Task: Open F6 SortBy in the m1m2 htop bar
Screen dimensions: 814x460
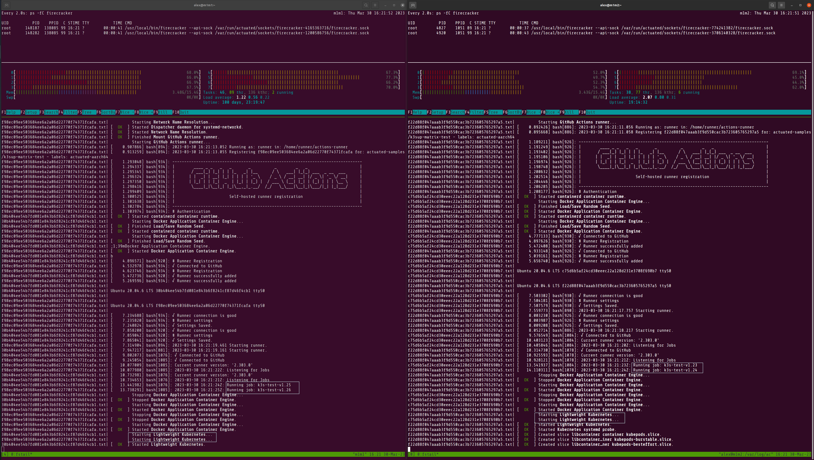Action: click(x=512, y=112)
